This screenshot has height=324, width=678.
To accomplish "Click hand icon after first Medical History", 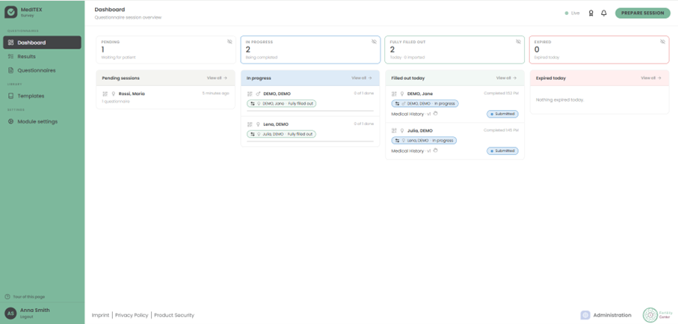I will point(435,114).
